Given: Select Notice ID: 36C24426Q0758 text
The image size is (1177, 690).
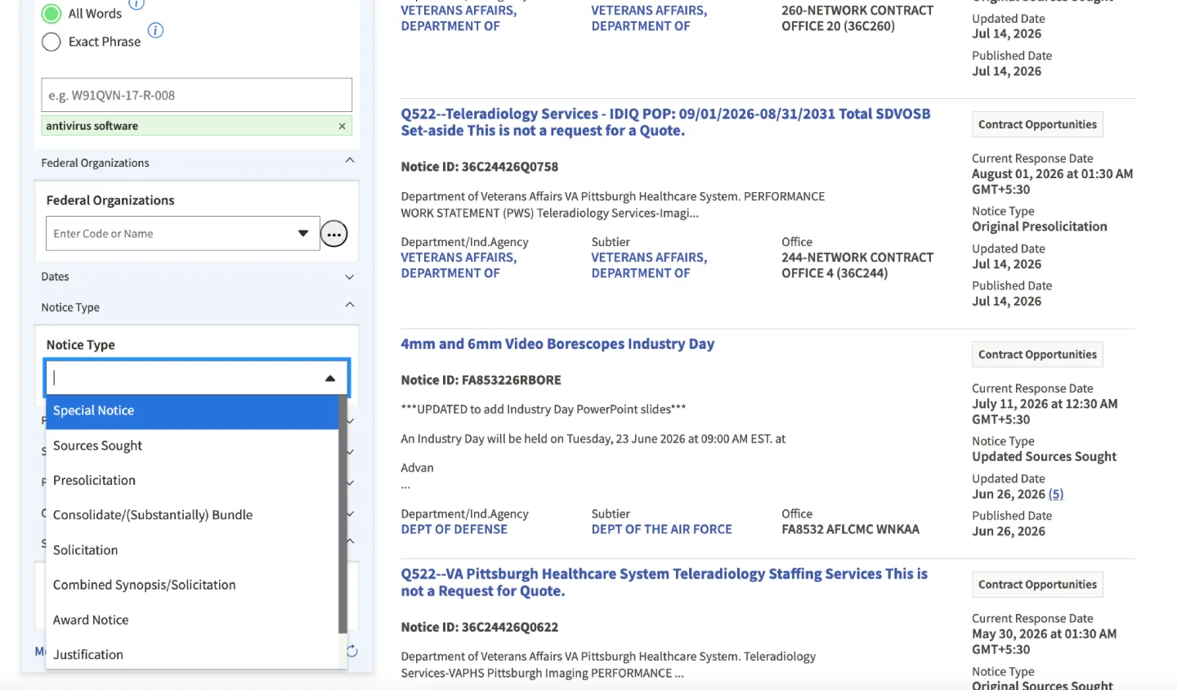Looking at the screenshot, I should tap(479, 167).
